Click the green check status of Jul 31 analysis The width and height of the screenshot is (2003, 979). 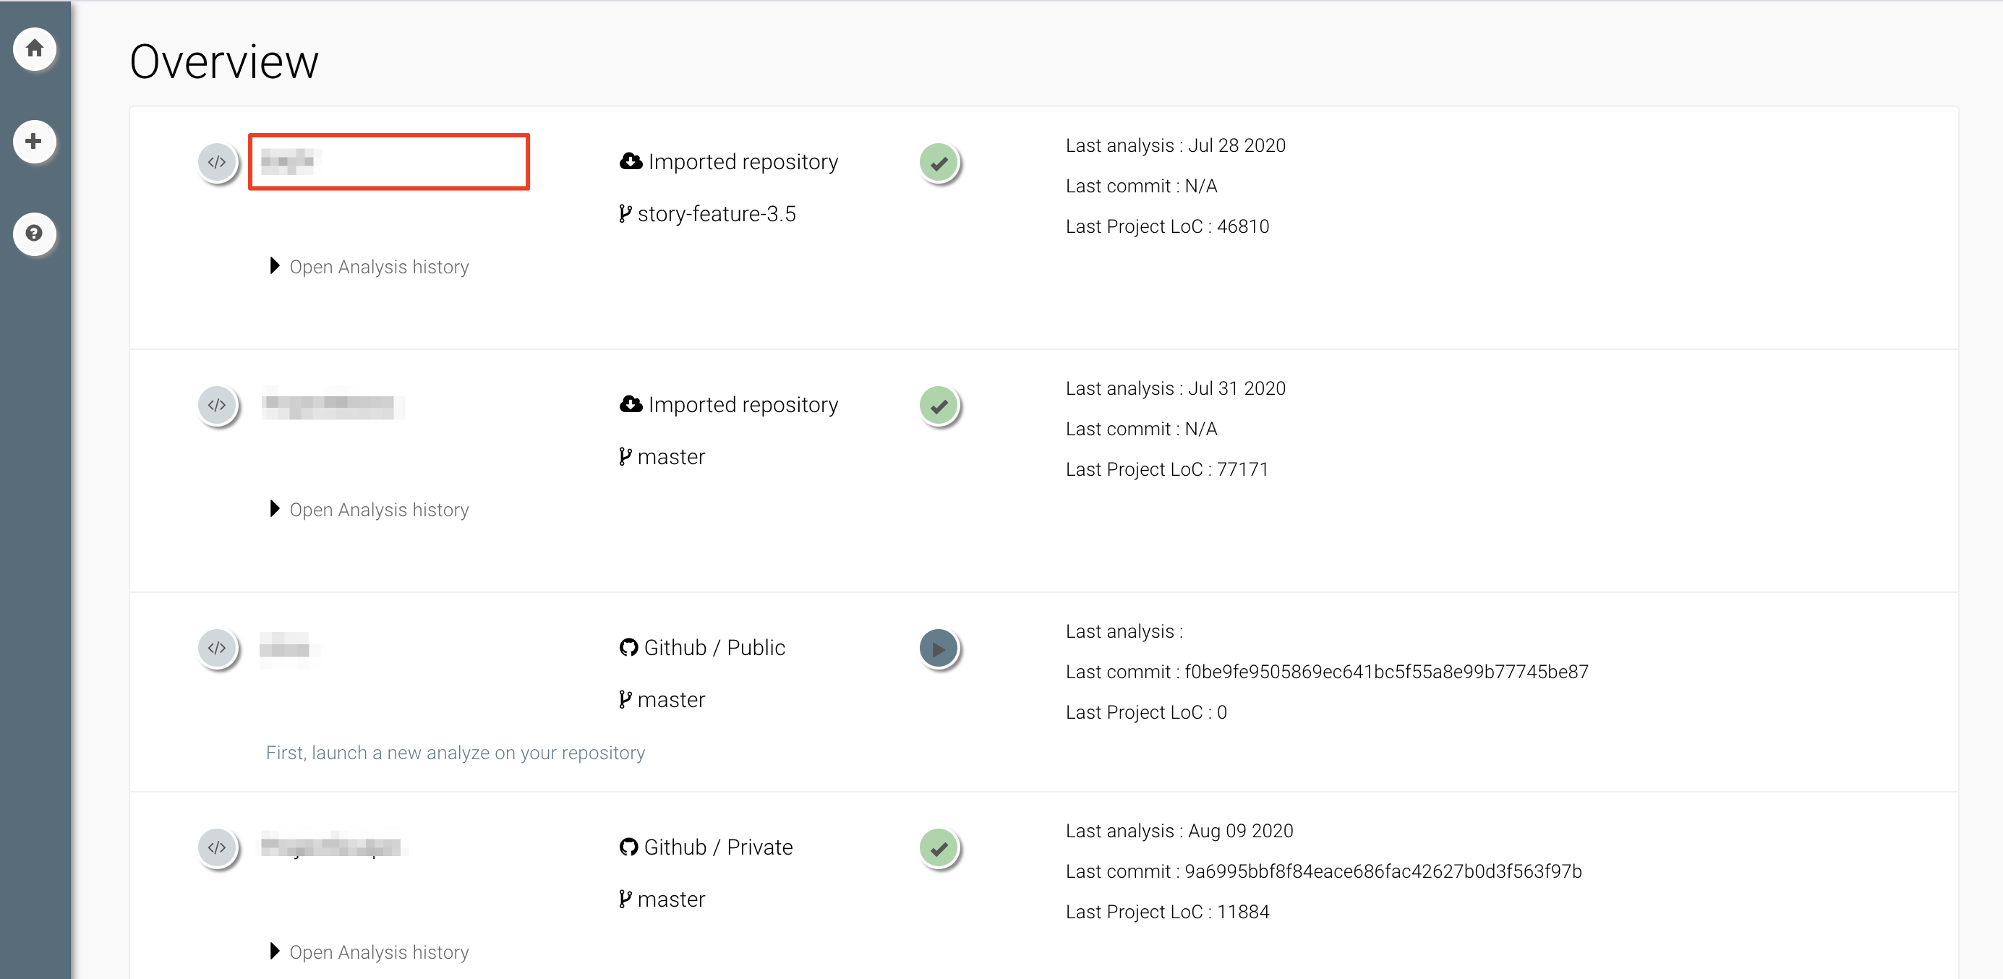939,406
